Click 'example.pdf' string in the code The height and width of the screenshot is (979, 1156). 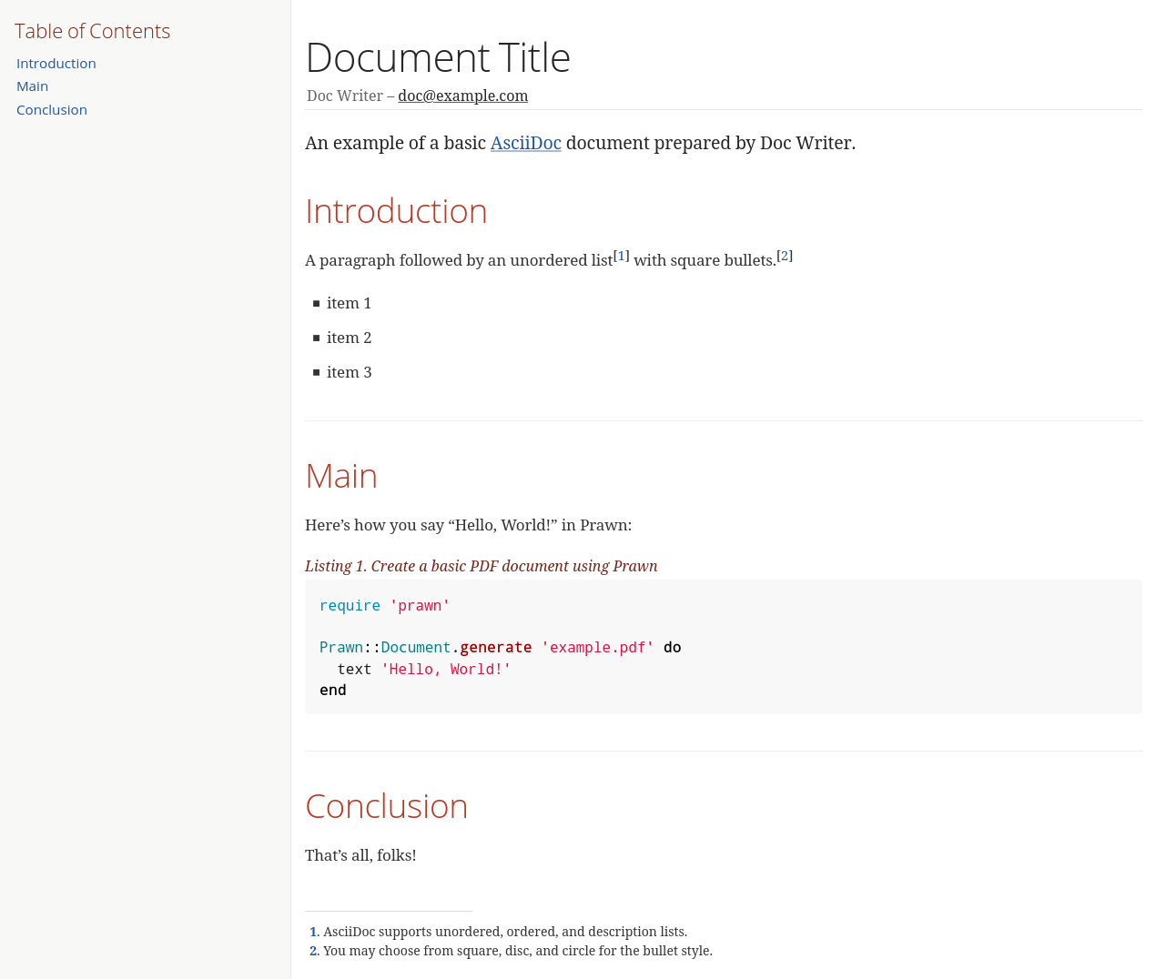(597, 648)
